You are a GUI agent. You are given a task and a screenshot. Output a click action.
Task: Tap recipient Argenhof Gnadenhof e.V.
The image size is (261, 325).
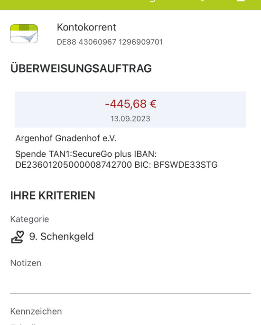[65, 138]
